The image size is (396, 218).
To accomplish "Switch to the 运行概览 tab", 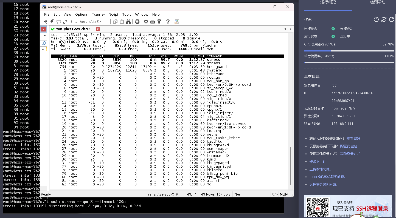I will [328, 2].
